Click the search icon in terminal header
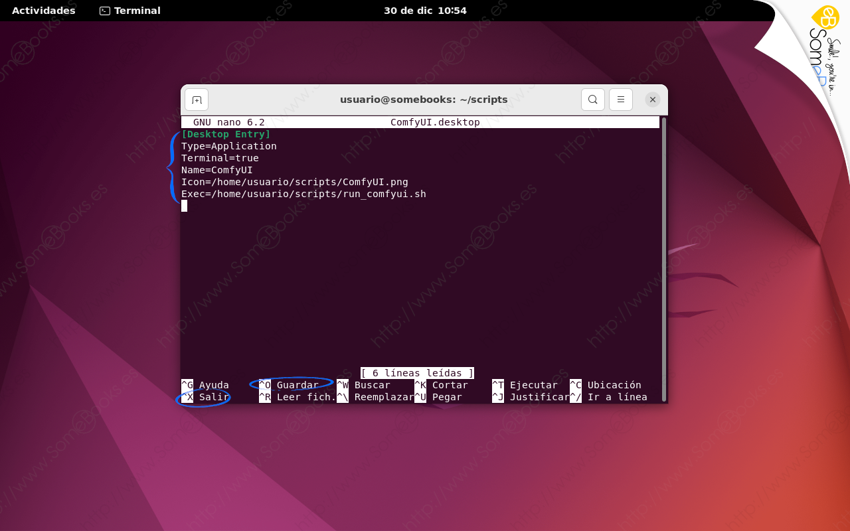The height and width of the screenshot is (531, 850). point(592,99)
